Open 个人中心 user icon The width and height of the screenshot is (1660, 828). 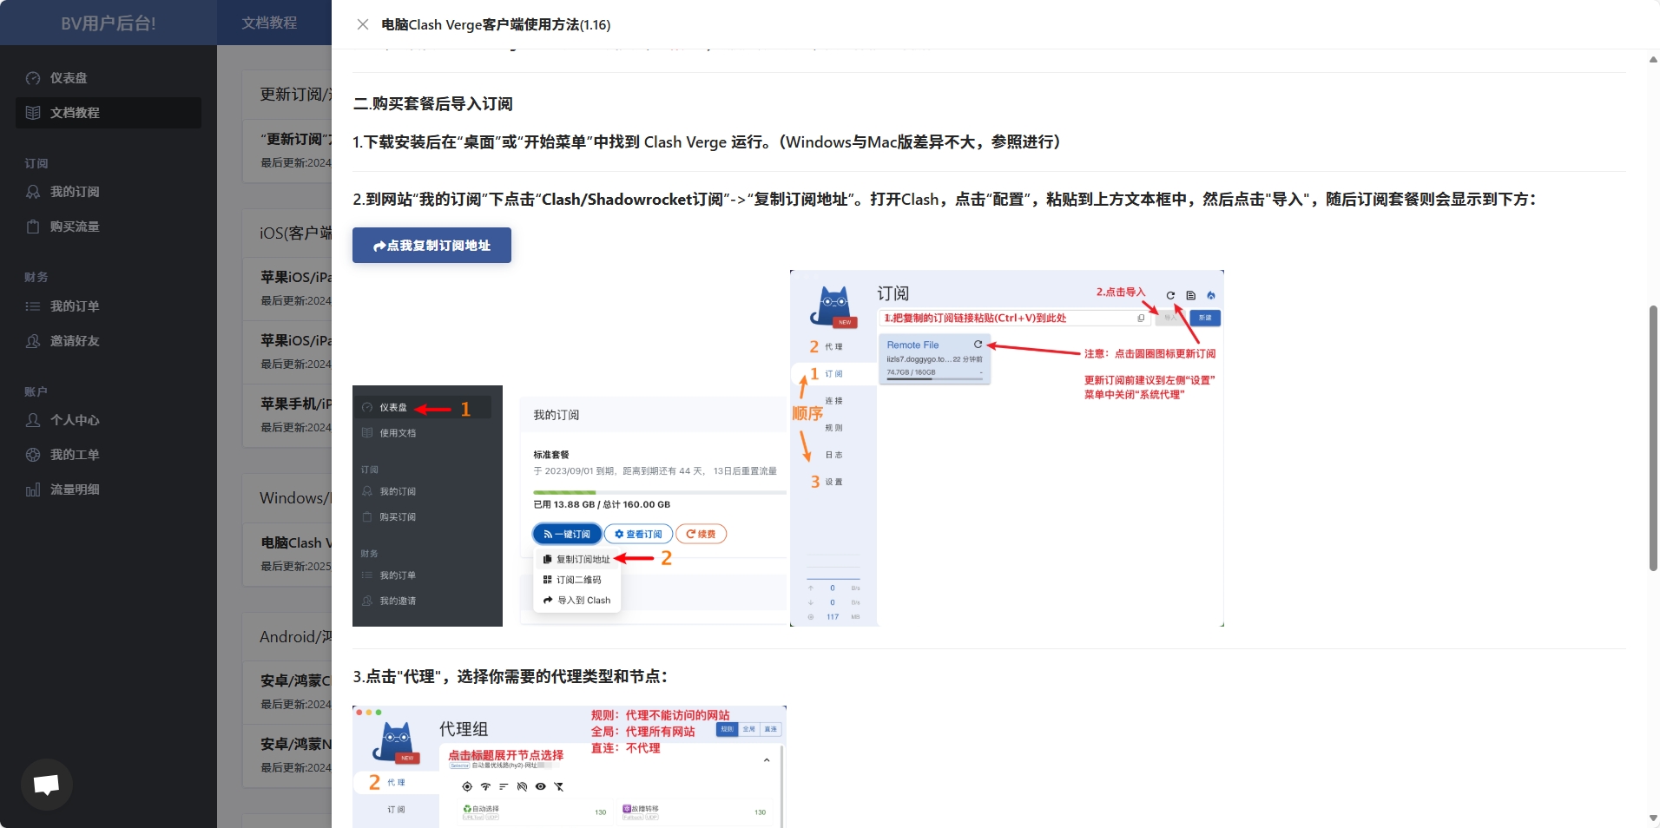click(x=33, y=420)
